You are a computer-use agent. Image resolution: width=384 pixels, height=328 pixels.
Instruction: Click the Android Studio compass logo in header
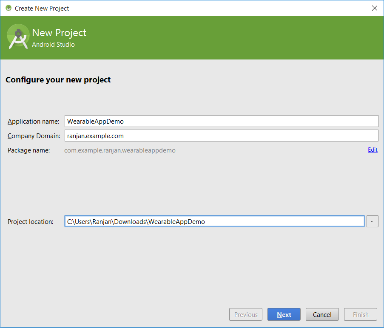point(18,37)
